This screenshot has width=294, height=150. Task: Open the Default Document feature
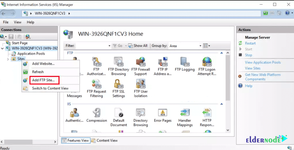tap(119, 117)
